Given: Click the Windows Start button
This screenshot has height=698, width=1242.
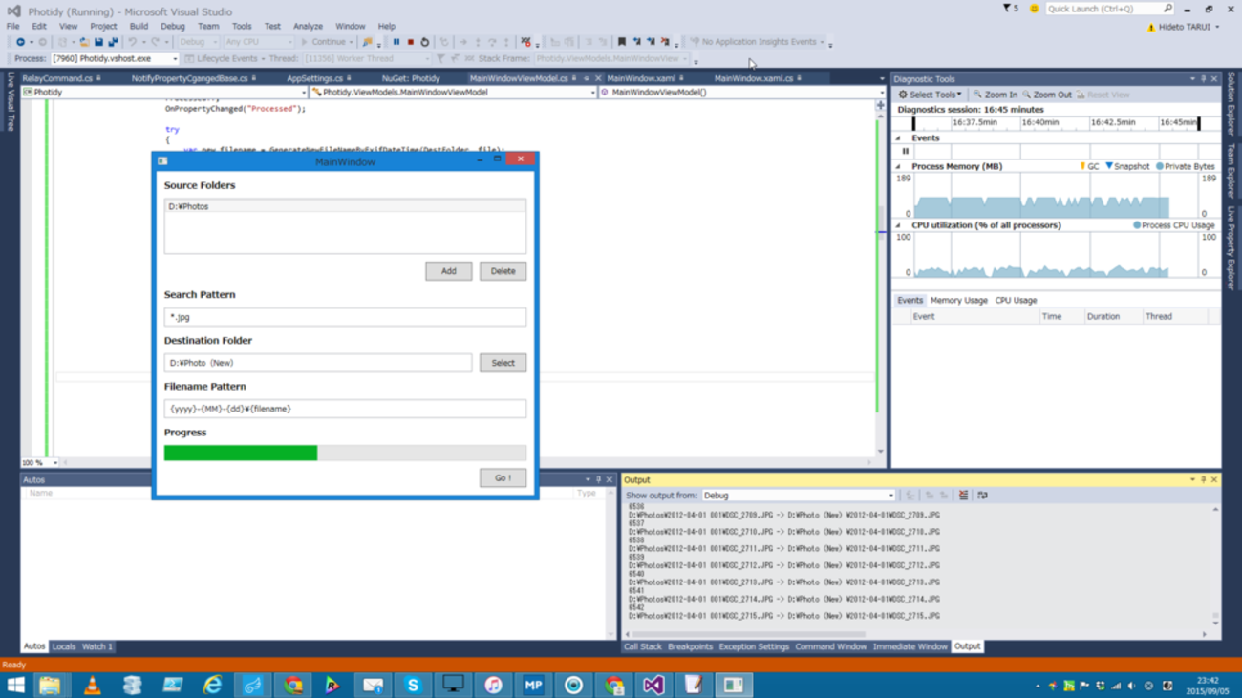Looking at the screenshot, I should click(15, 685).
